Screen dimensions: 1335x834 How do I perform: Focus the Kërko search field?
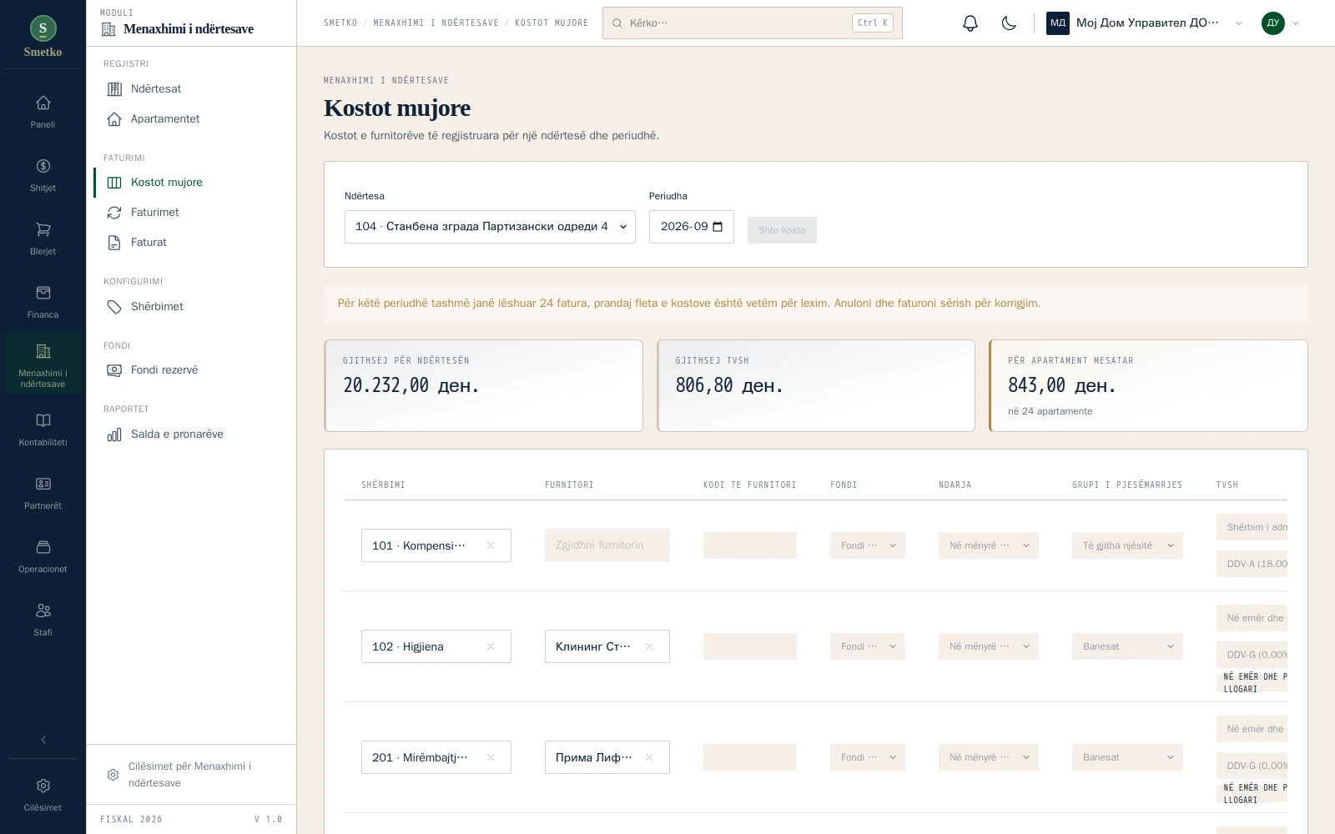pyautogui.click(x=752, y=23)
